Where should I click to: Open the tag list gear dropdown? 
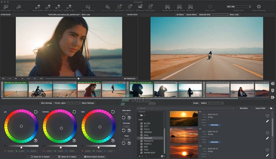(x=163, y=156)
